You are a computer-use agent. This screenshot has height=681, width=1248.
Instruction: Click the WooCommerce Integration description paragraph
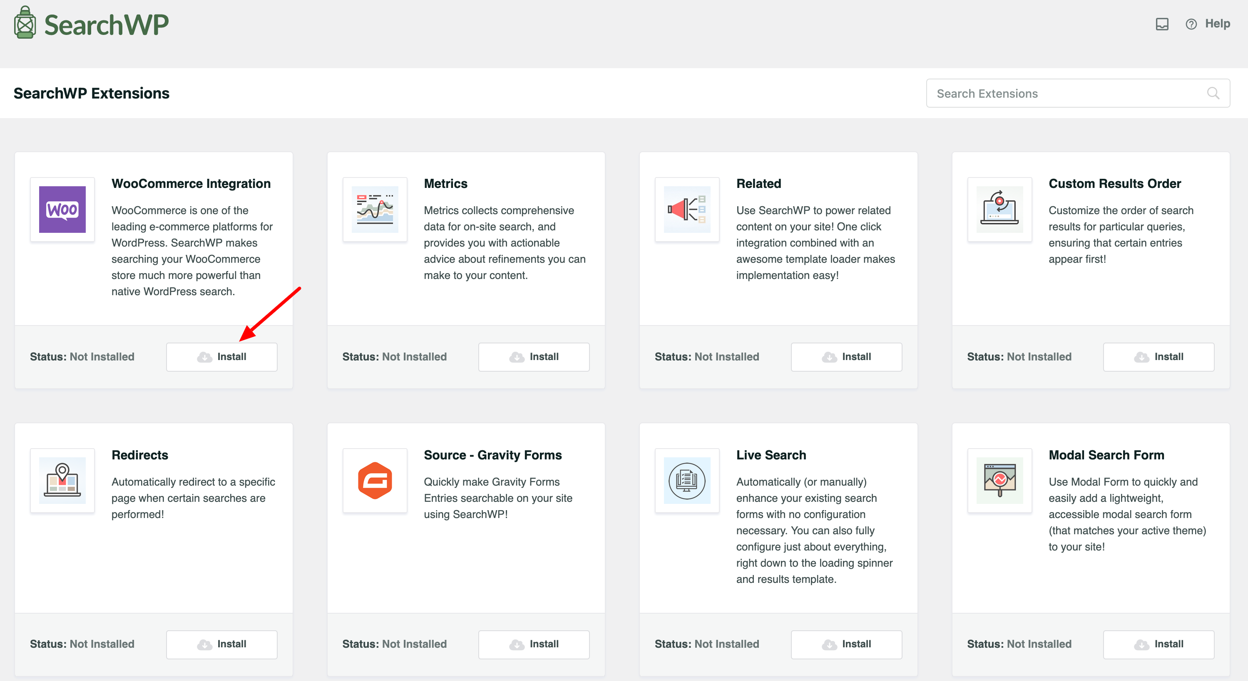click(x=192, y=251)
